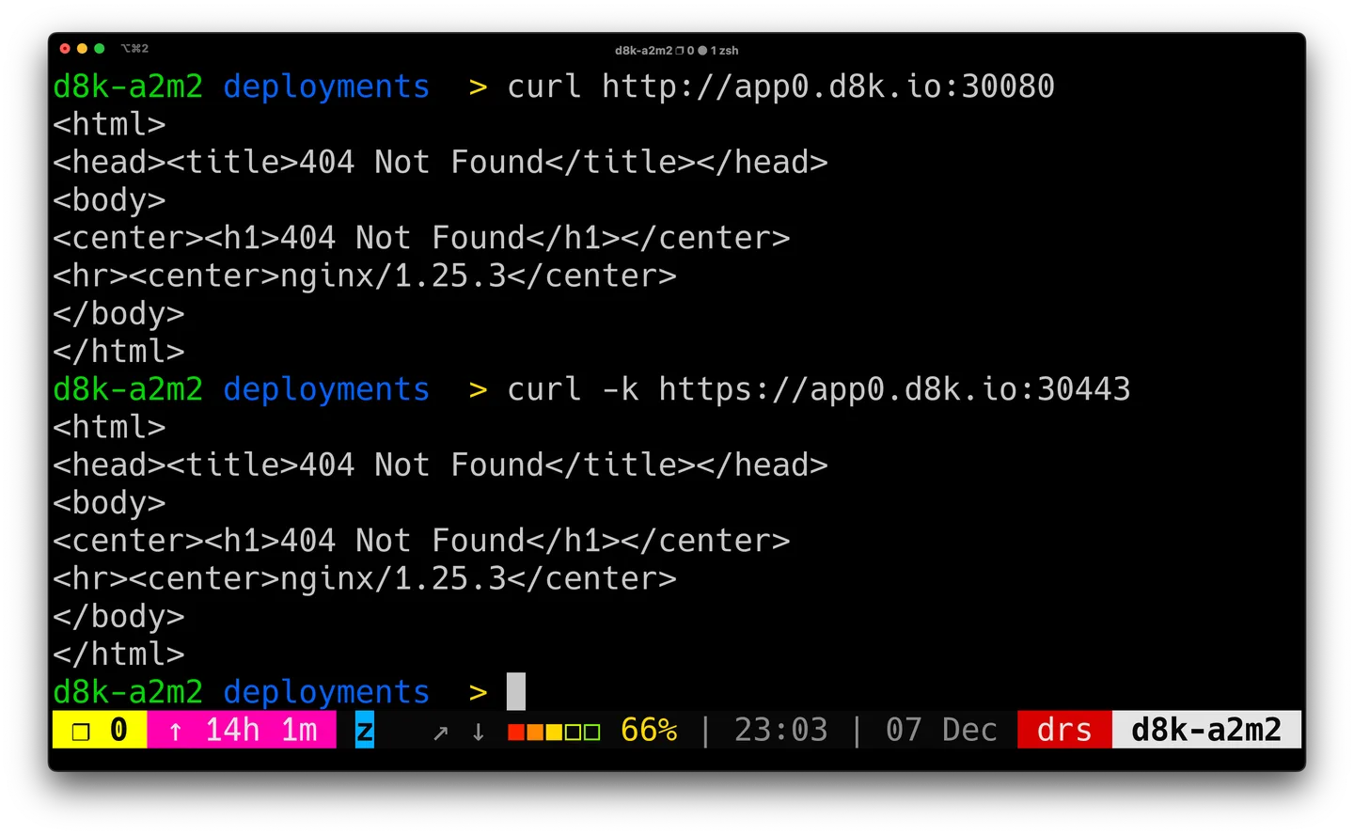Click the http://app0.d8k.io:30080 URL
Viewport: 1354px width, 835px height.
pyautogui.click(x=828, y=87)
